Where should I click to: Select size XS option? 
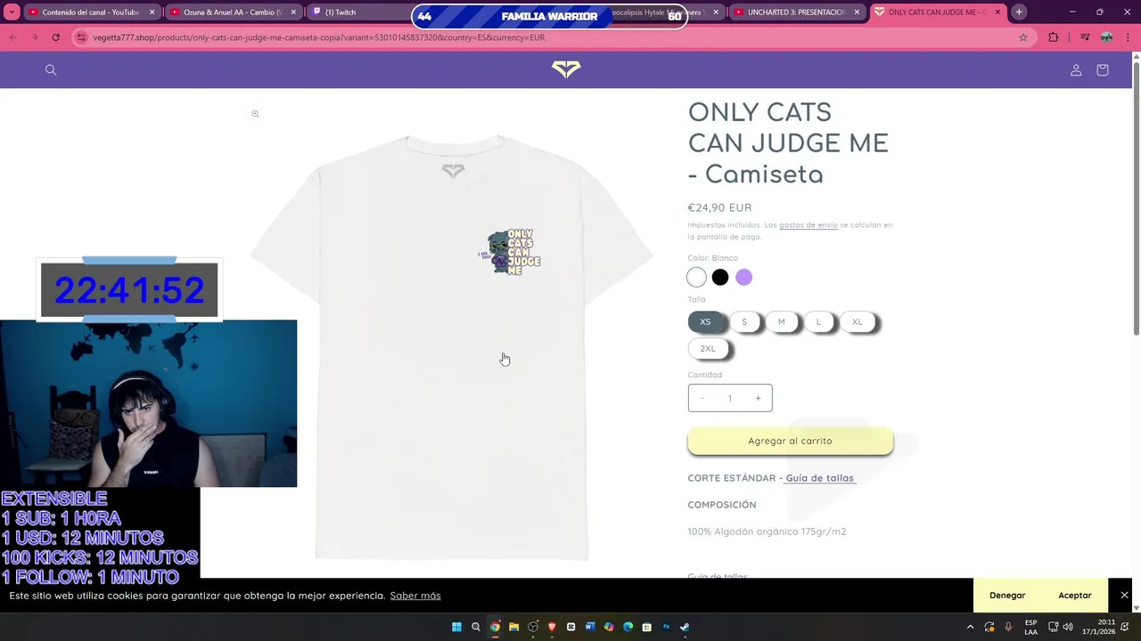(x=705, y=322)
